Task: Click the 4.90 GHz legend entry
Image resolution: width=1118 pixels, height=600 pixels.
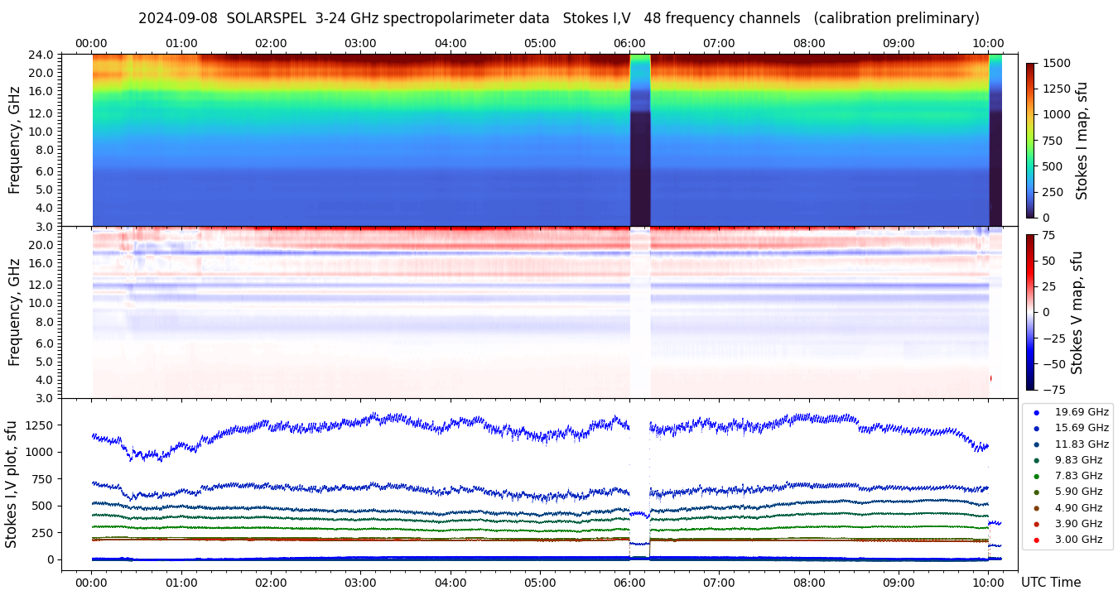Action: [x=1077, y=507]
